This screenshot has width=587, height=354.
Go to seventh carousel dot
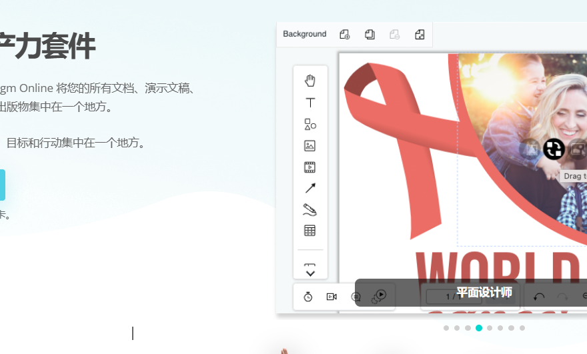512,328
